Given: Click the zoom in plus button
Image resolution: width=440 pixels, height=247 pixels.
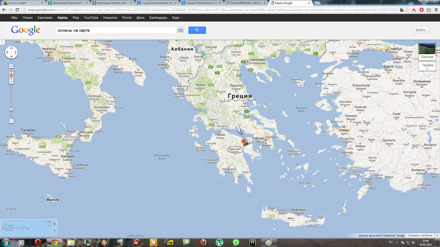Looking at the screenshot, I should [x=11, y=82].
